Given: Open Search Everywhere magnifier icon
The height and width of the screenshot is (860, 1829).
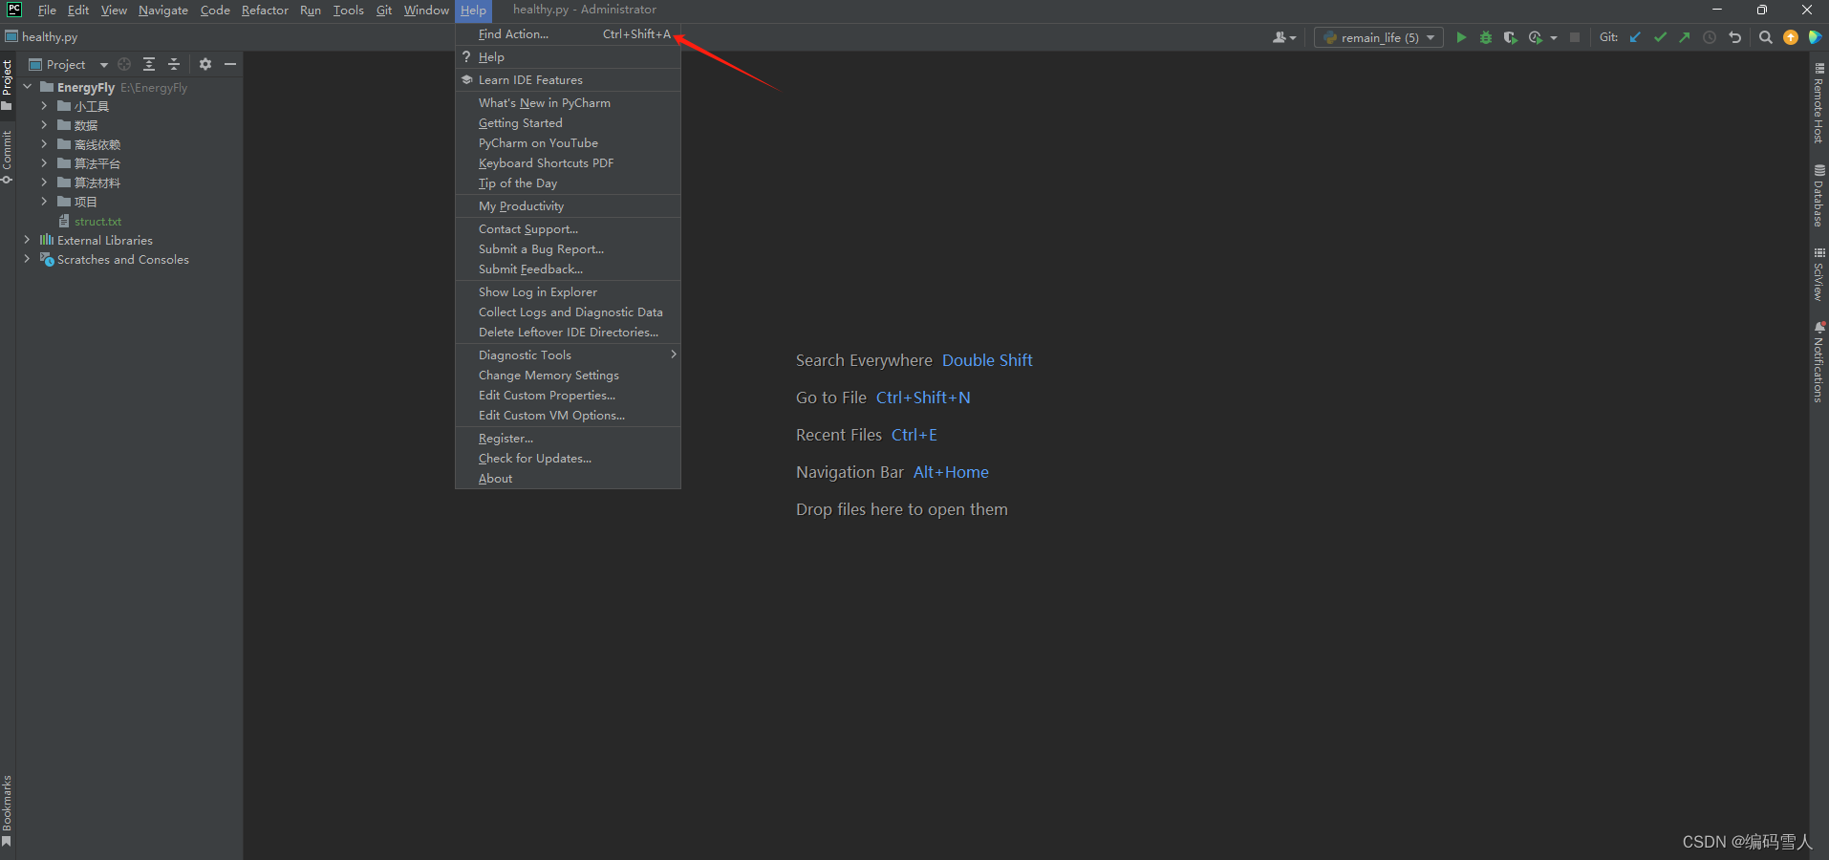Looking at the screenshot, I should [x=1765, y=37].
